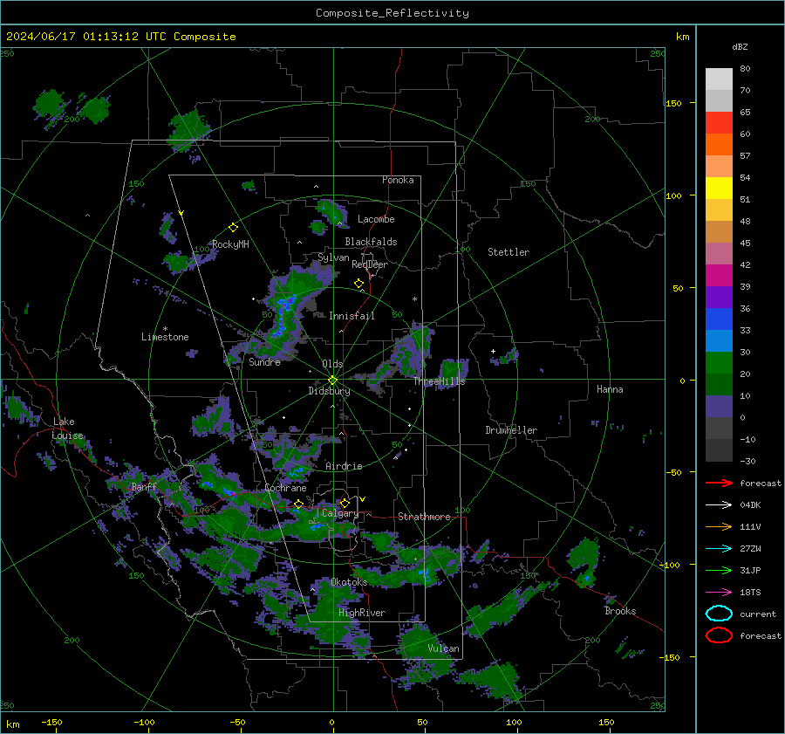Click the Hanna city label
The height and width of the screenshot is (734, 785).
coord(610,389)
